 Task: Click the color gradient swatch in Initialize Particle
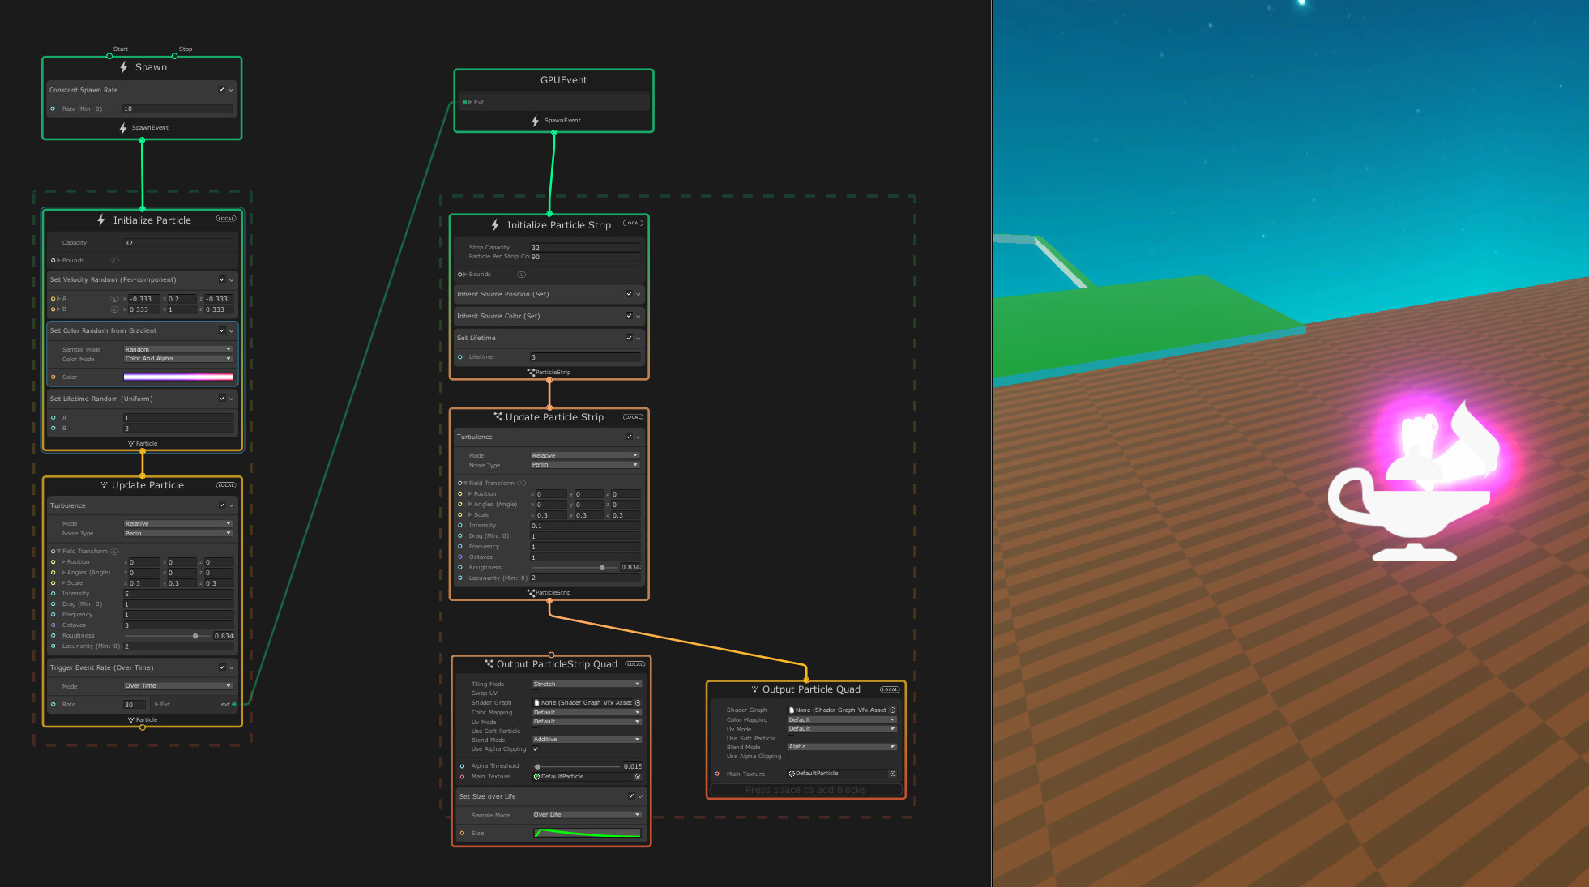click(179, 377)
